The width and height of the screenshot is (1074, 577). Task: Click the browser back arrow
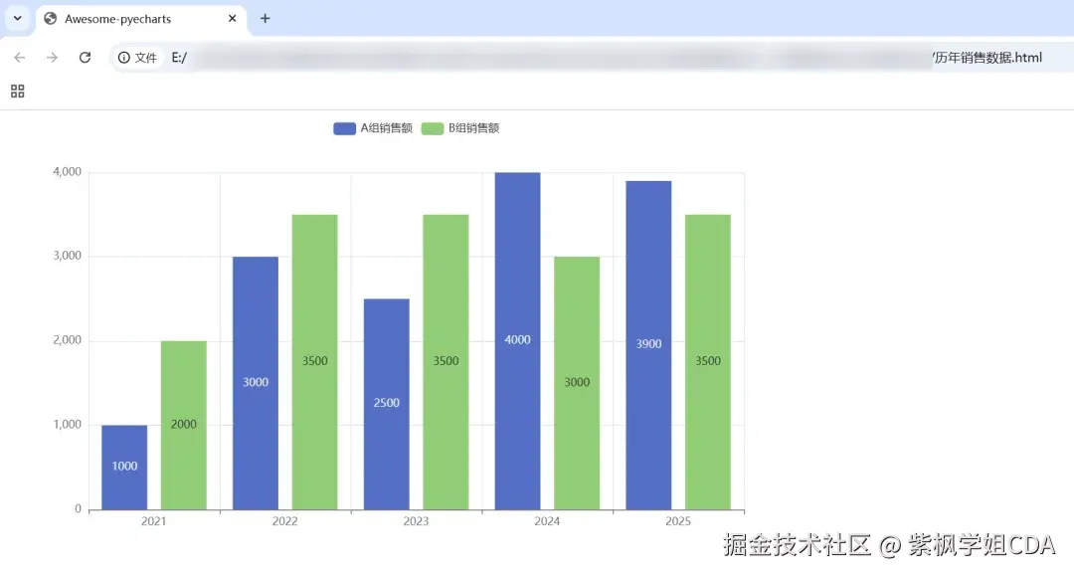(x=19, y=58)
